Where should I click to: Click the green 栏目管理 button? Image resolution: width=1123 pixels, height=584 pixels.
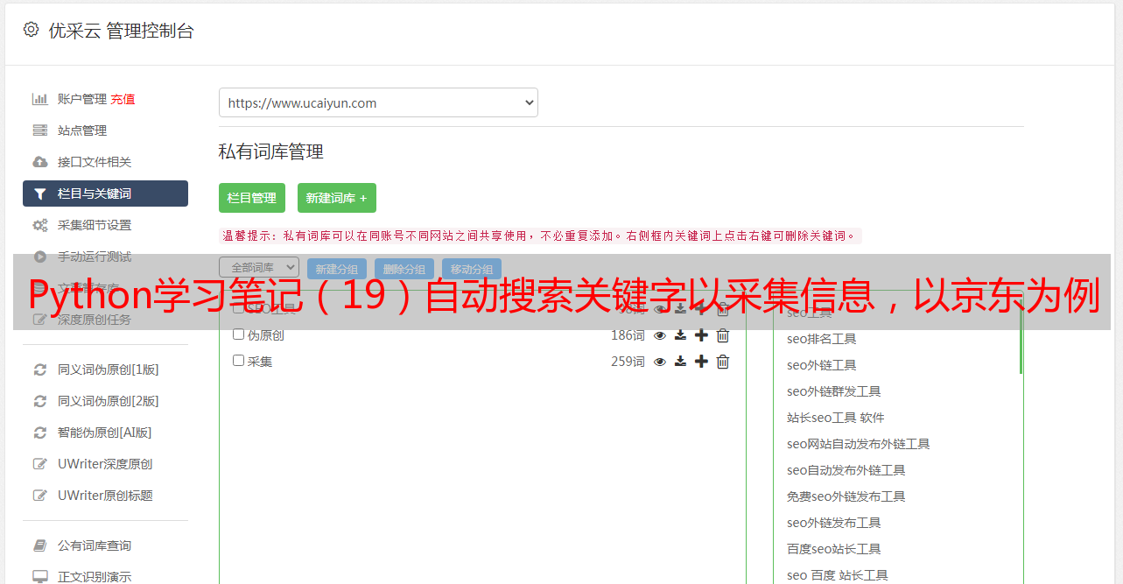pos(252,198)
